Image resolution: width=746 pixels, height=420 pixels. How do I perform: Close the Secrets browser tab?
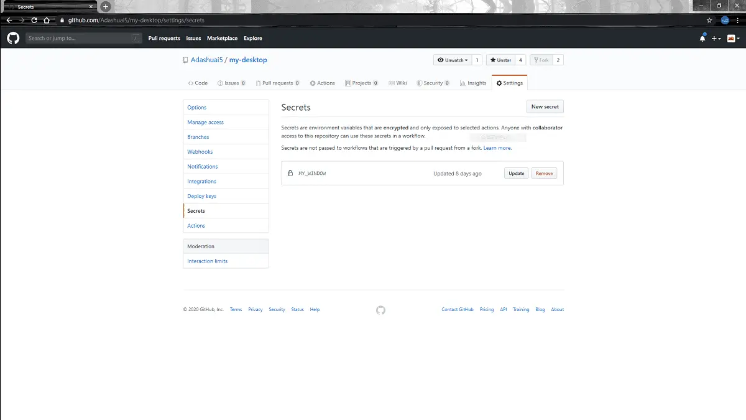[x=92, y=7]
